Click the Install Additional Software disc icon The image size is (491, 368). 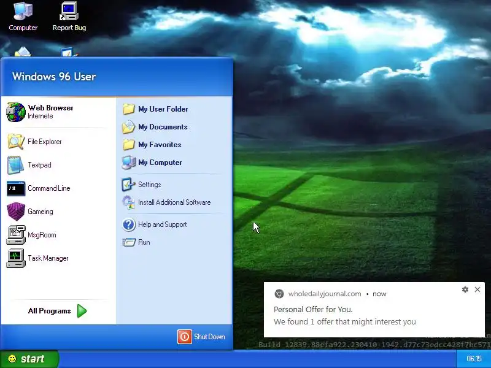coord(128,202)
